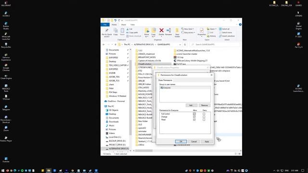Open the GeForce Experience desktop icon
The width and height of the screenshot is (308, 173).
pyautogui.click(x=6, y=57)
